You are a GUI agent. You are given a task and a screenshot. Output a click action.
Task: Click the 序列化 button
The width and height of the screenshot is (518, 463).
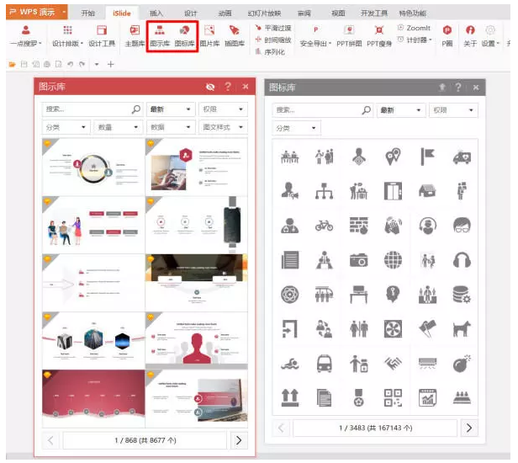(x=270, y=52)
